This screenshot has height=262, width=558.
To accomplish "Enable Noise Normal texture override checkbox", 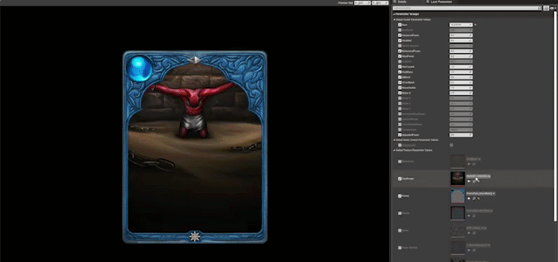I will (x=400, y=248).
